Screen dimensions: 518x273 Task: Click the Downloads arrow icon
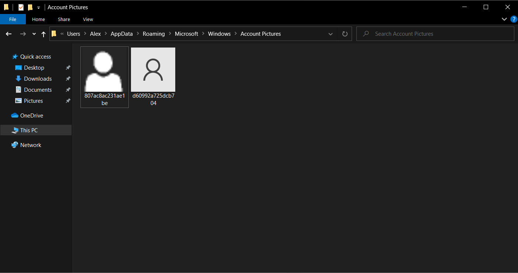18,79
